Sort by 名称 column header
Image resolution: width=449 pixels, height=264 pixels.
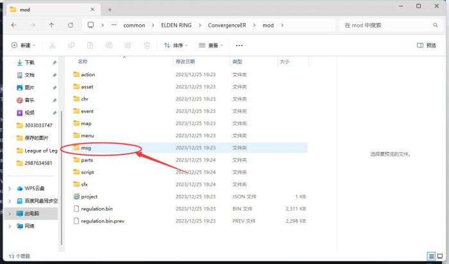[x=83, y=62]
